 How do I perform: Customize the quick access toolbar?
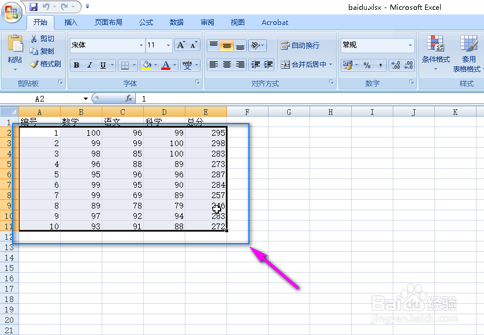point(87,6)
